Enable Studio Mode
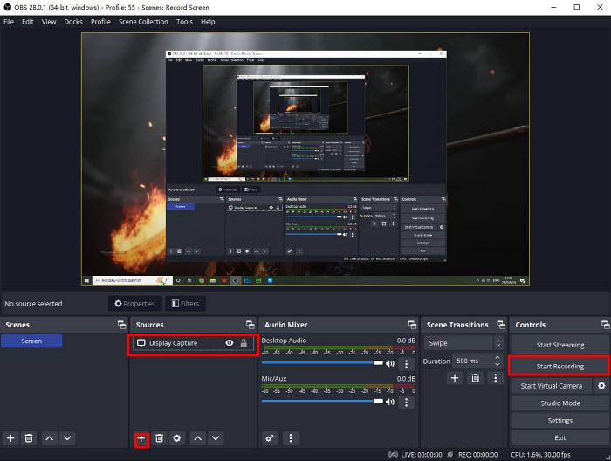This screenshot has height=461, width=611. tap(560, 403)
